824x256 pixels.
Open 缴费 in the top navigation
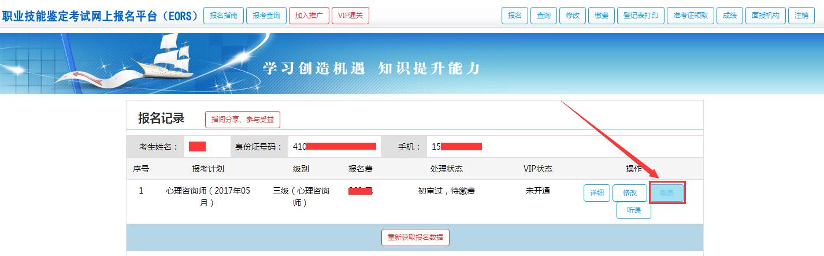pos(602,16)
